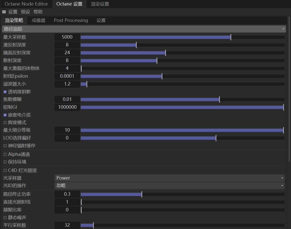
Task: Open the 光采样器 Power dropdown
Action: click(169, 178)
